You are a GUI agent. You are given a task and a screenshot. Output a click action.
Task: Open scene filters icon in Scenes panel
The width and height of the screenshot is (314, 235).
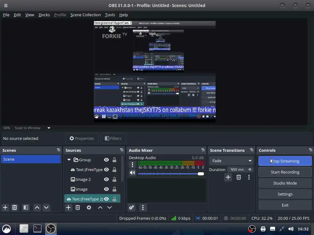pos(26,207)
